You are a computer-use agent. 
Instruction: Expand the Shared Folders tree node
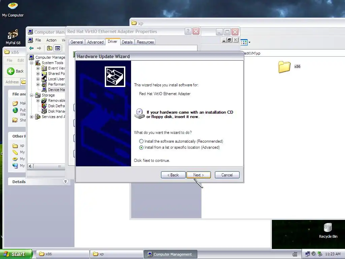38,74
